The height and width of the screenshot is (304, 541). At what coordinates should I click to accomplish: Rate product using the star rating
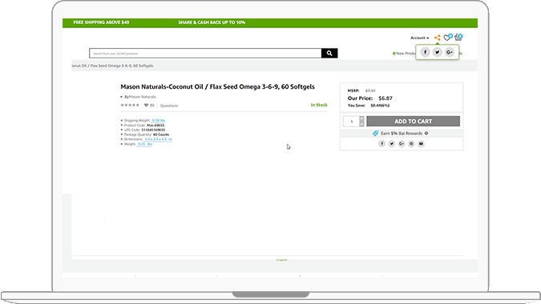point(130,105)
